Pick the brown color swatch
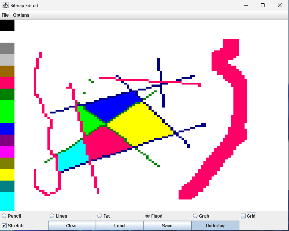 coord(7,72)
